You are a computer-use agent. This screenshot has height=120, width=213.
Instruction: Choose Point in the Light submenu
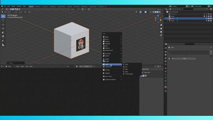click(x=132, y=64)
